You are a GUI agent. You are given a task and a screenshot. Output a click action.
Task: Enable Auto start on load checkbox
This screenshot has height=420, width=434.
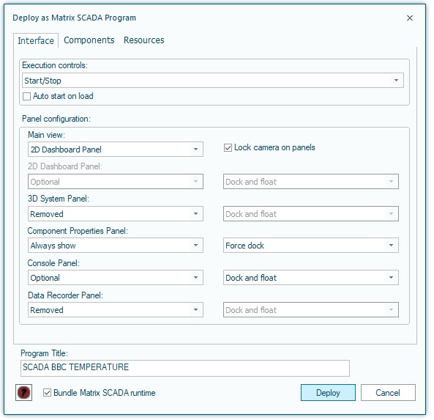coord(26,96)
